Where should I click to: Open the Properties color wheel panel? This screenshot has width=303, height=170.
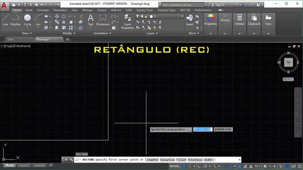210,20
